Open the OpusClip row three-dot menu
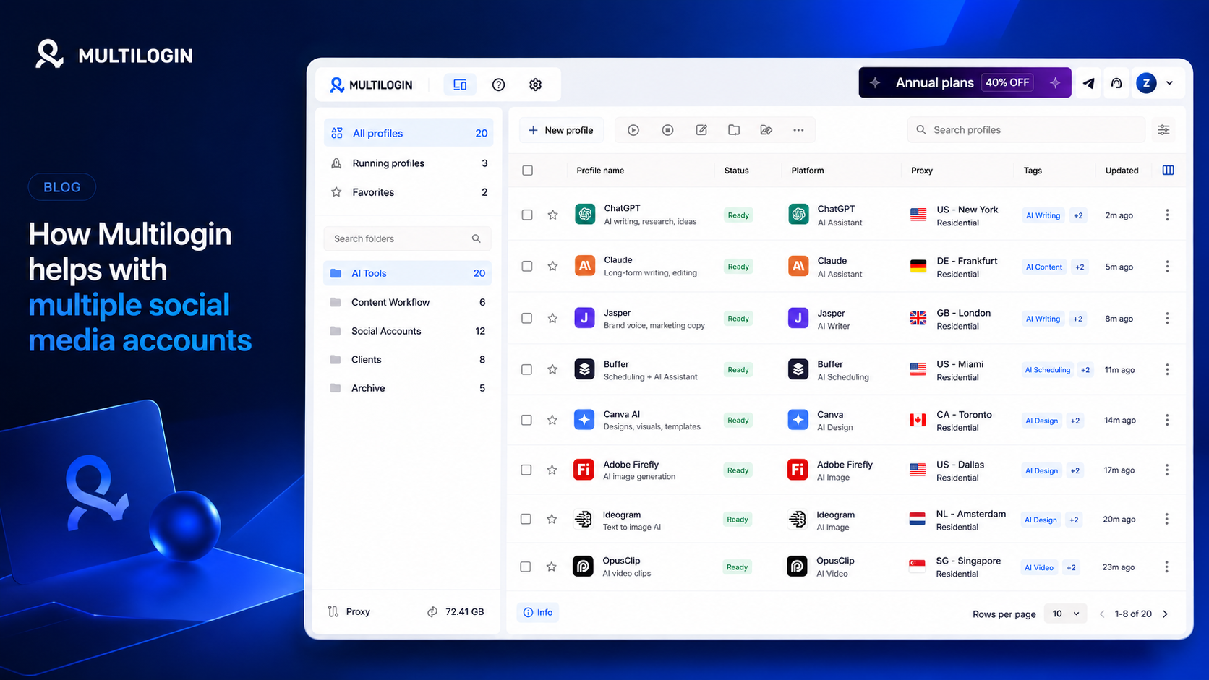 (1166, 567)
